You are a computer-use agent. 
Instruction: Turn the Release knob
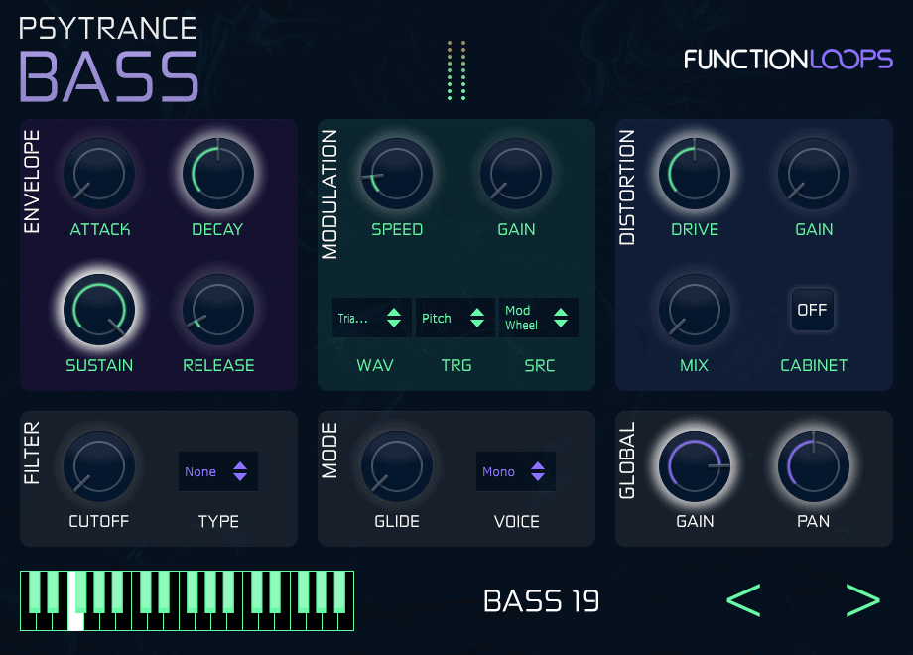(x=217, y=310)
